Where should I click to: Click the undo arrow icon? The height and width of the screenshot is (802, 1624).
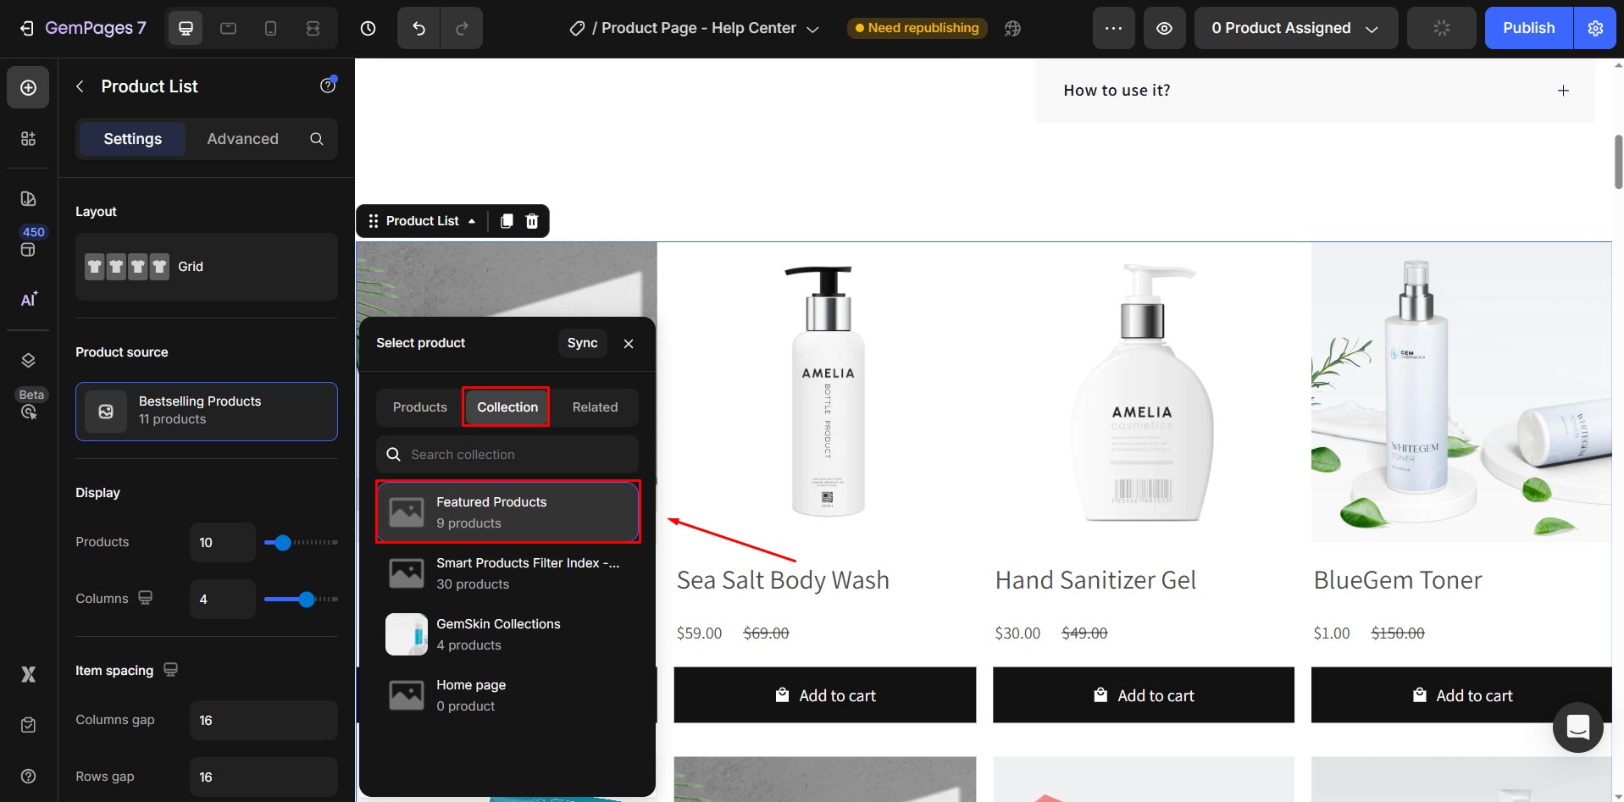pos(418,28)
